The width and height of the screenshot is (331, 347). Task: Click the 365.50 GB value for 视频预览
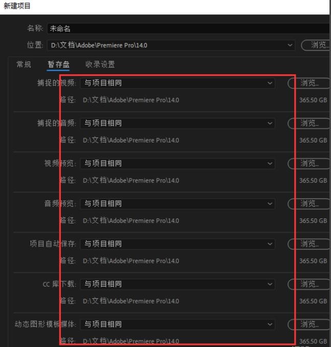[313, 180]
